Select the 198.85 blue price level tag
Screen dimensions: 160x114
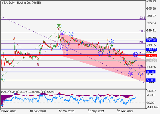(x=151, y=49)
